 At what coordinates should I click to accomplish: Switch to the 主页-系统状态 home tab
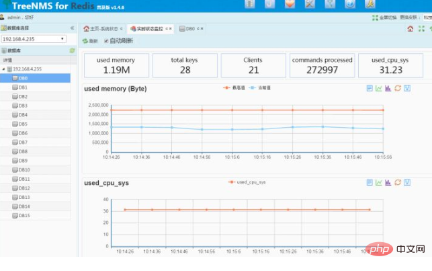103,29
